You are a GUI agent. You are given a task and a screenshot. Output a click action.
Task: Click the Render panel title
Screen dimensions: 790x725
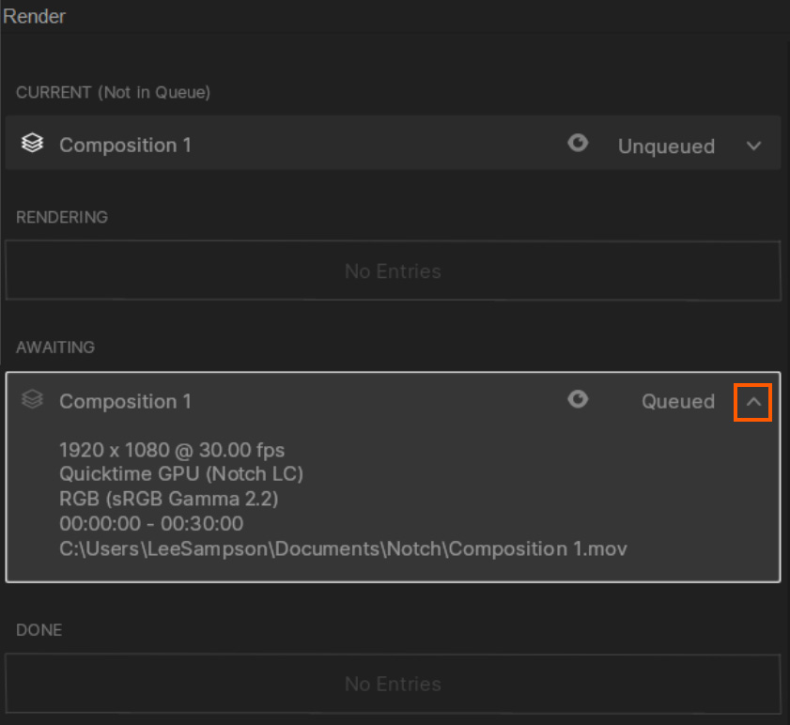(35, 16)
